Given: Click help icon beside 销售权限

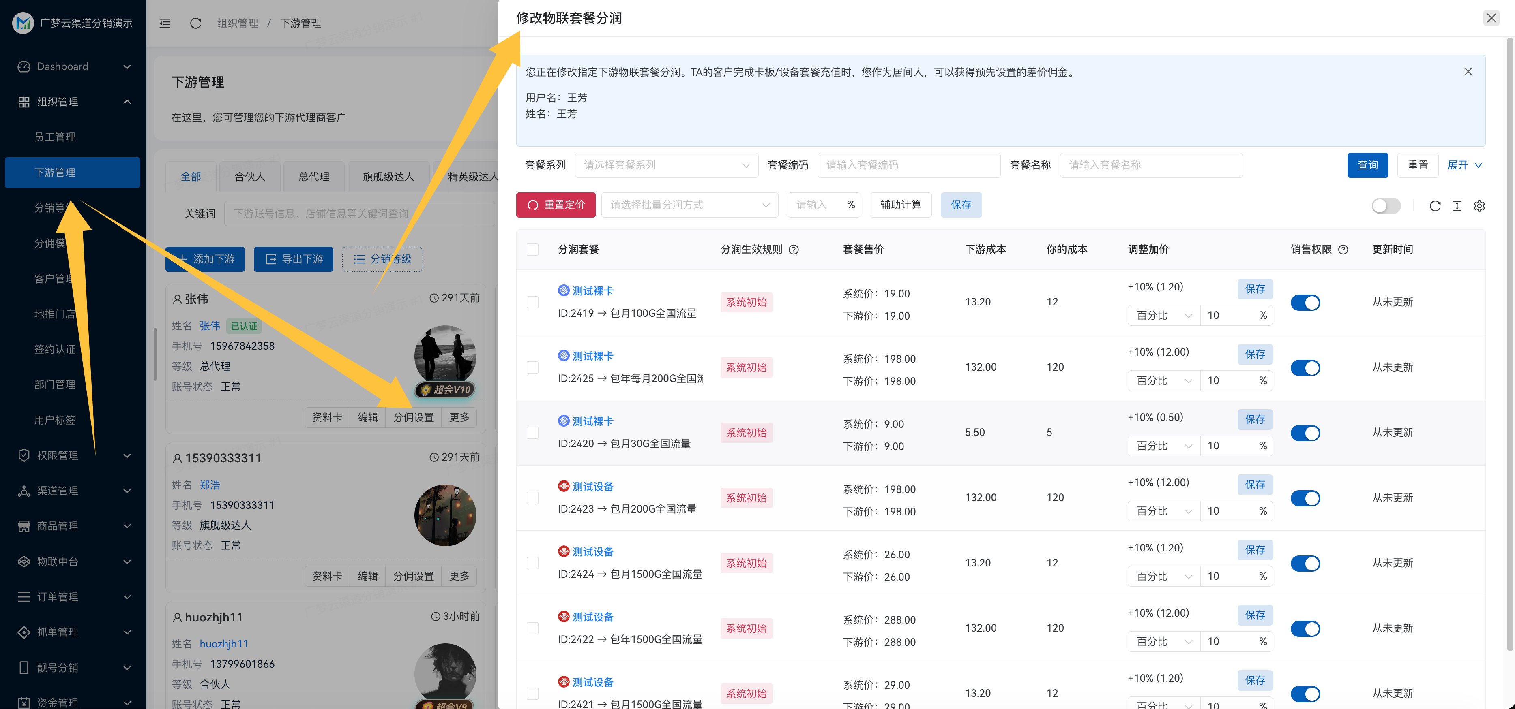Looking at the screenshot, I should [1343, 250].
